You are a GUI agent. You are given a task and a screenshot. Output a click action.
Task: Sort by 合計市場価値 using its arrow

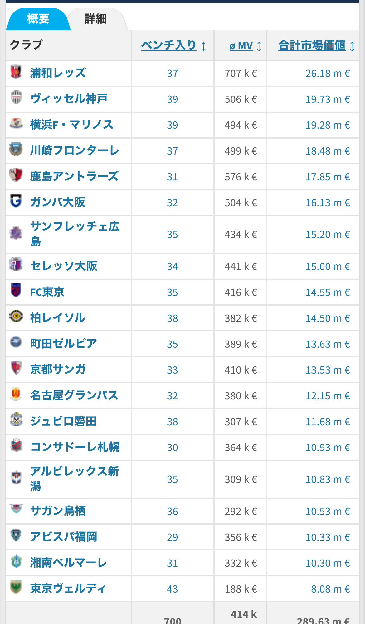(352, 46)
